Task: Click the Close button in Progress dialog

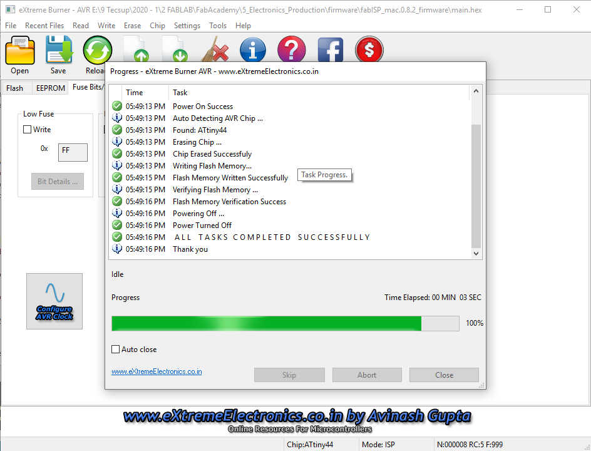Action: pyautogui.click(x=444, y=375)
